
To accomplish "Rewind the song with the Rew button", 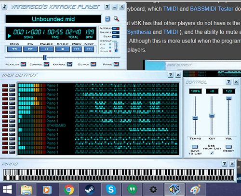I will 14,49.
